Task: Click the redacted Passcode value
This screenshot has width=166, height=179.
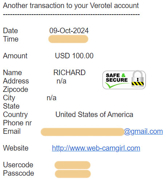Action: click(73, 174)
